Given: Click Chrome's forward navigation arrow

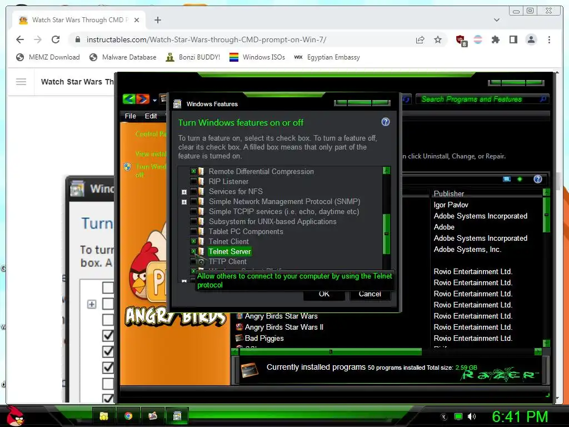Looking at the screenshot, I should (x=38, y=39).
